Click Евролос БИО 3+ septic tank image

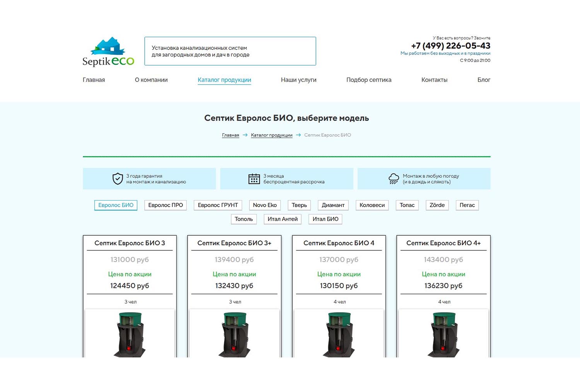tap(234, 334)
